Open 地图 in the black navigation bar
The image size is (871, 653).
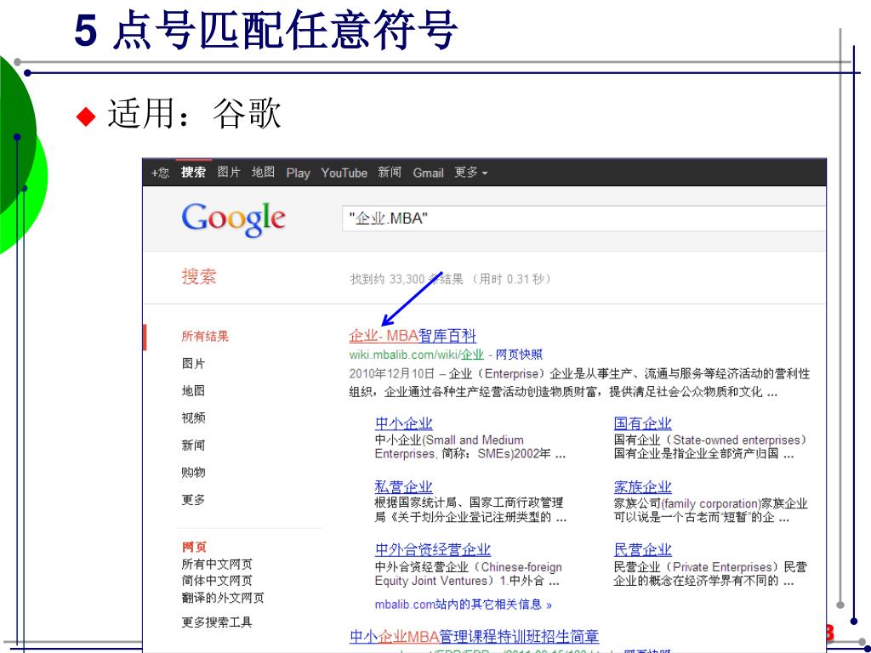click(264, 173)
